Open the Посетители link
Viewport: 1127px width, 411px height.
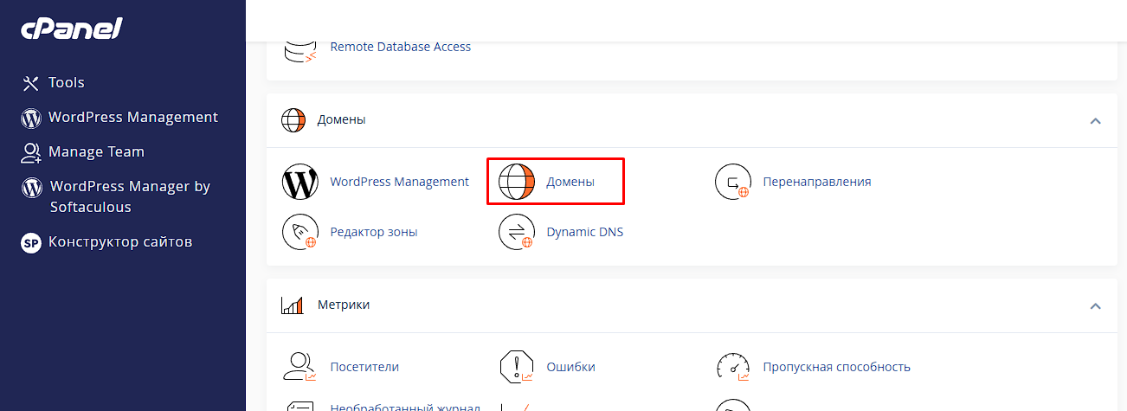pyautogui.click(x=364, y=368)
